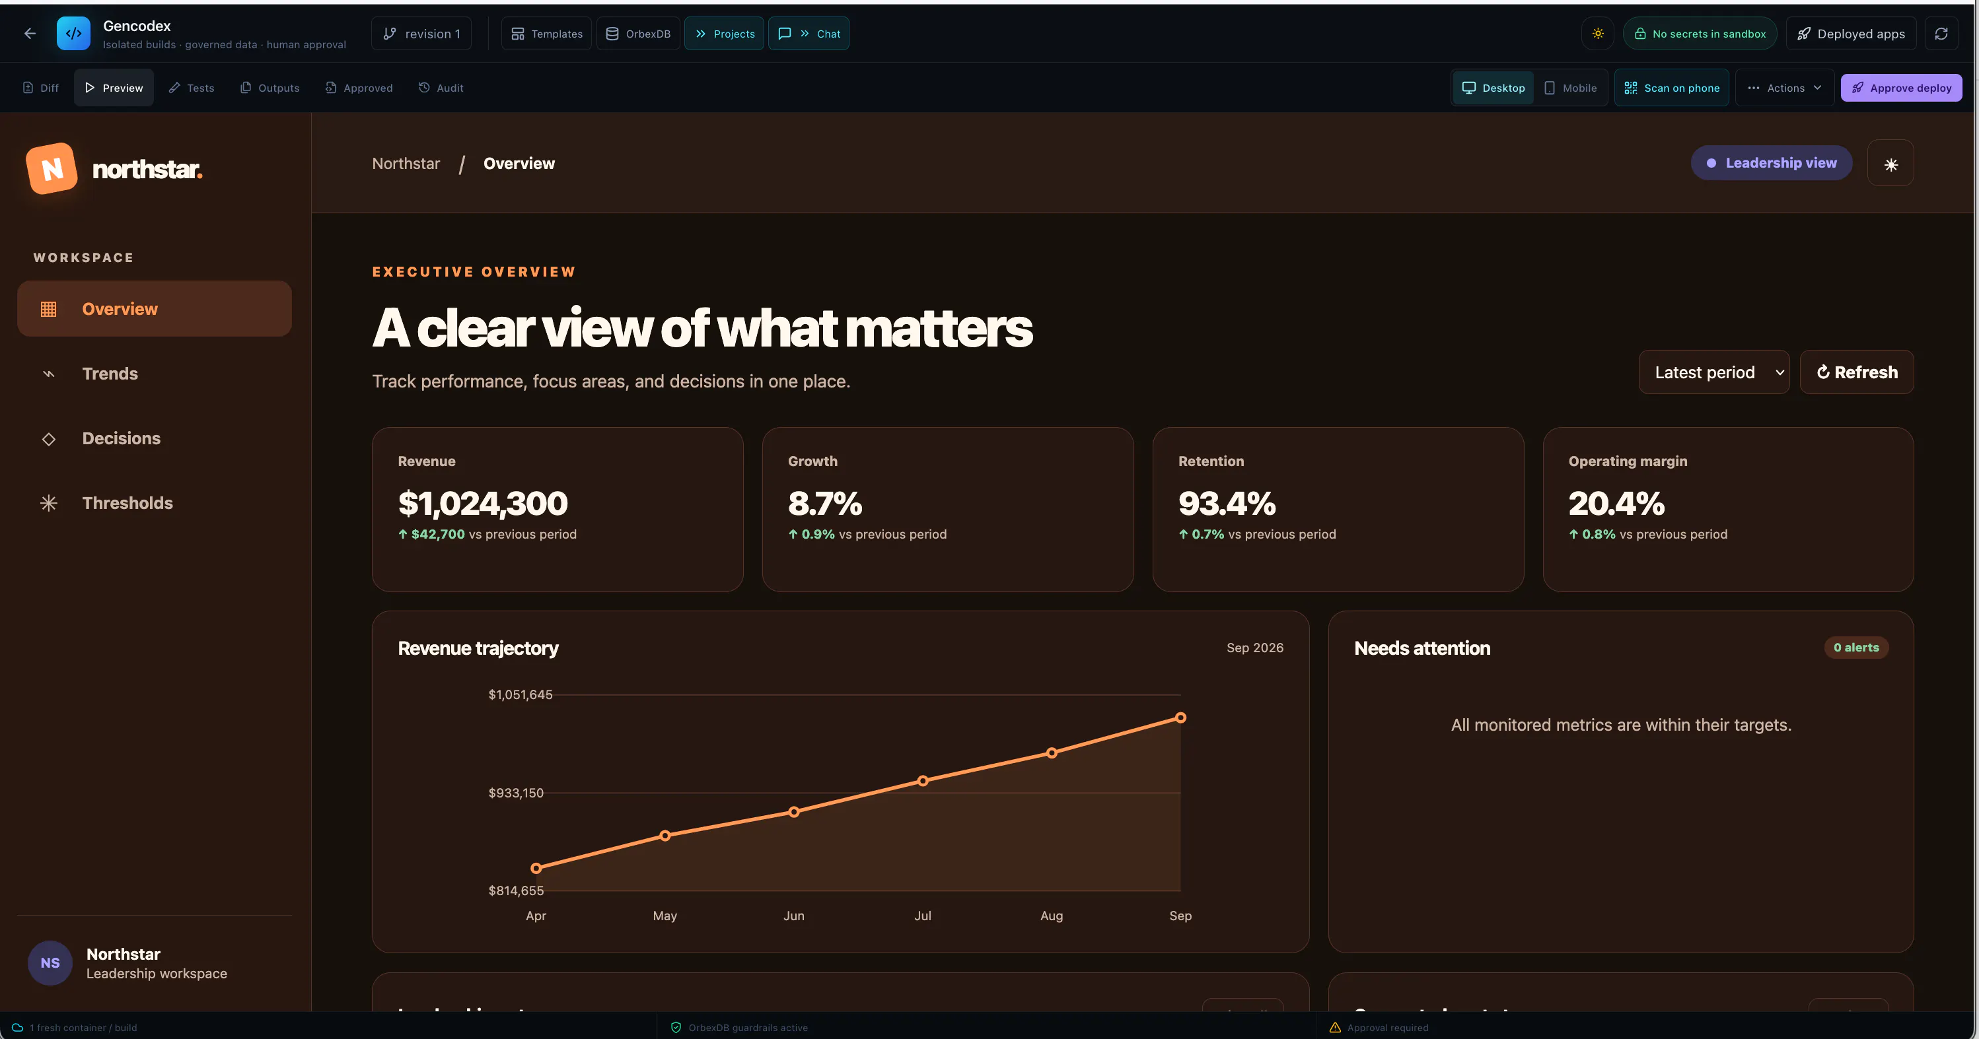This screenshot has width=1979, height=1039.
Task: Click the 0 alerts badge
Action: click(1856, 648)
